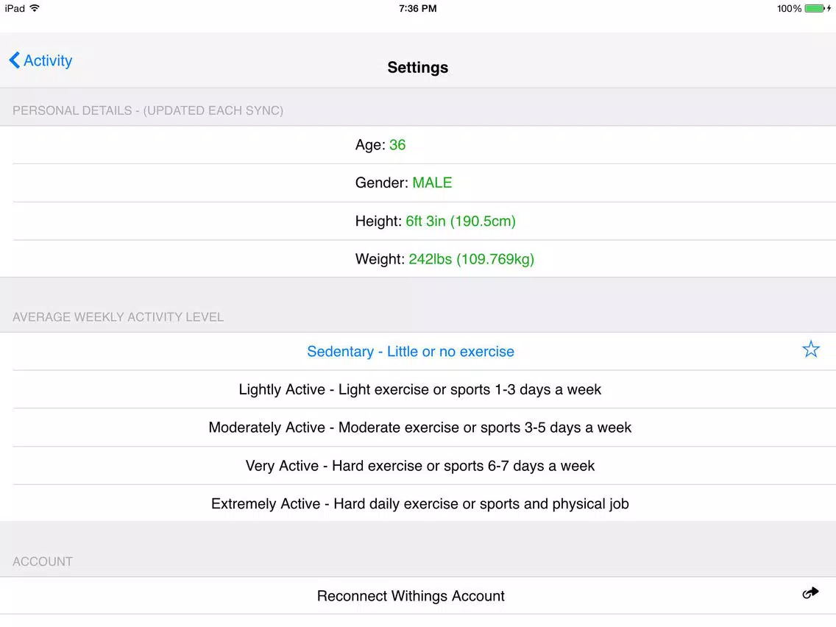The image size is (836, 627).
Task: Tap the Personal Details section header
Action: point(148,111)
